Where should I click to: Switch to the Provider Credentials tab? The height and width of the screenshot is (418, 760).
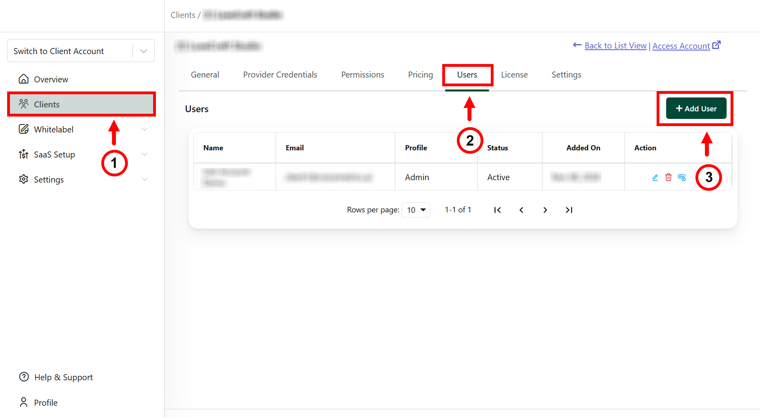(x=280, y=75)
